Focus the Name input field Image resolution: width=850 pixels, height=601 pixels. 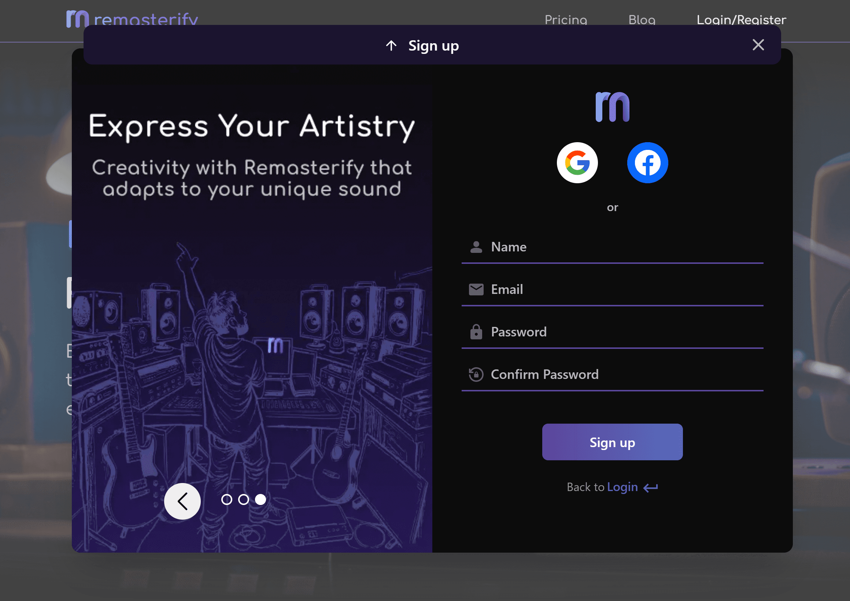click(x=622, y=247)
